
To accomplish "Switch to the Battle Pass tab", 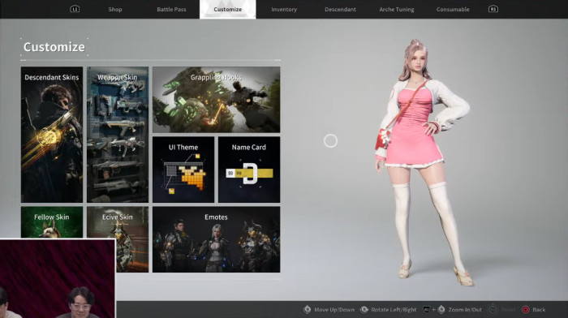I will click(x=171, y=10).
